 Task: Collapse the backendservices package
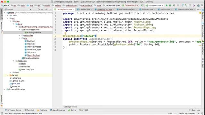coord(19,30)
